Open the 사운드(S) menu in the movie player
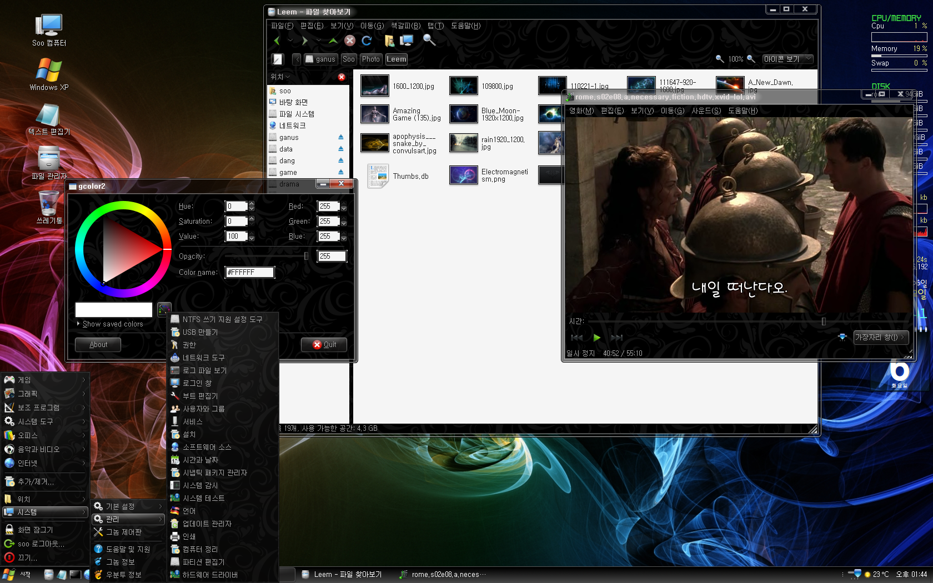Viewport: 933px width, 583px height. 706,110
